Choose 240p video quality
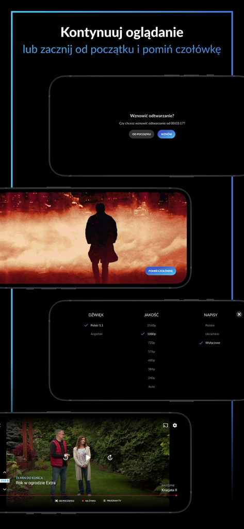 [152, 378]
